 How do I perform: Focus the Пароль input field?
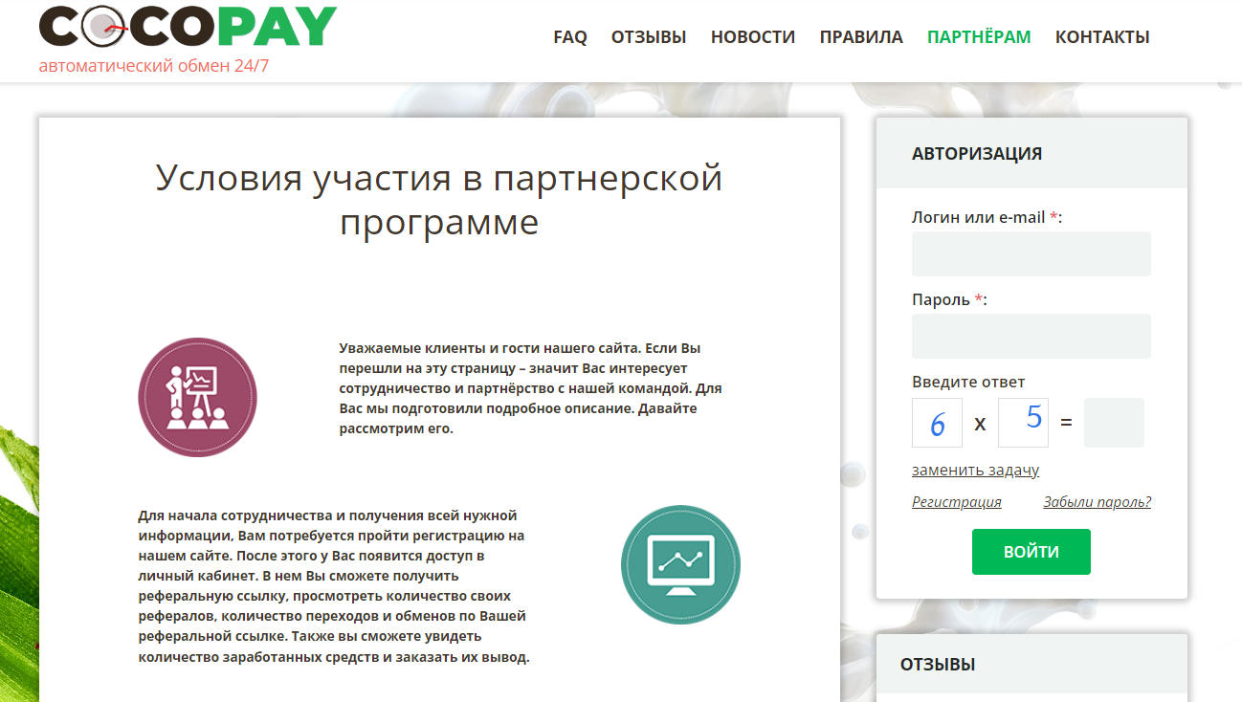1031,336
